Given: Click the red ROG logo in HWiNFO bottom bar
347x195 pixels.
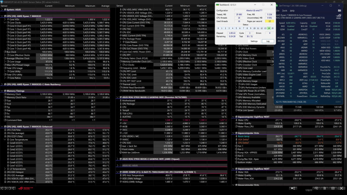Looking at the screenshot, I should coord(25,188).
